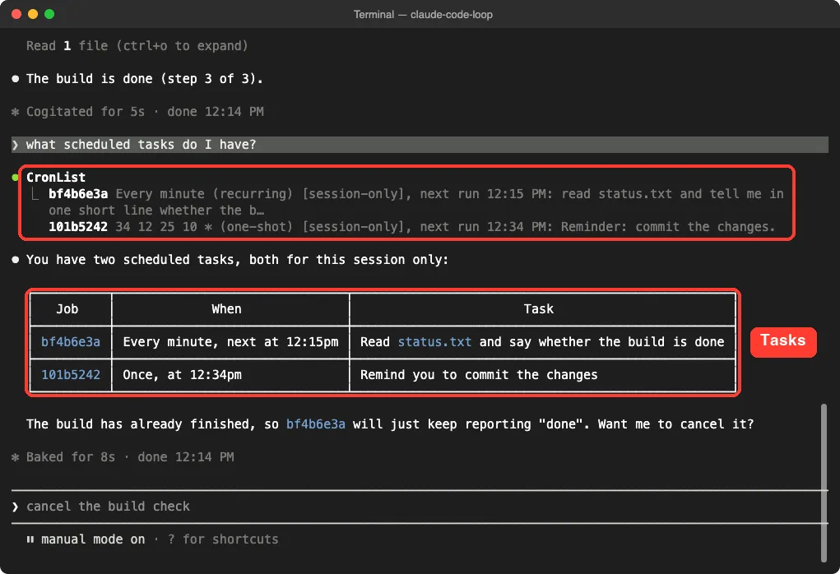Viewport: 840px width, 574px height.
Task: Click the red close window button
Action: pos(16,14)
